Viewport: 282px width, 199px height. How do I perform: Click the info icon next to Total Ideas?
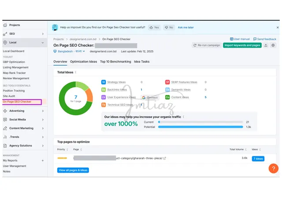(x=76, y=72)
